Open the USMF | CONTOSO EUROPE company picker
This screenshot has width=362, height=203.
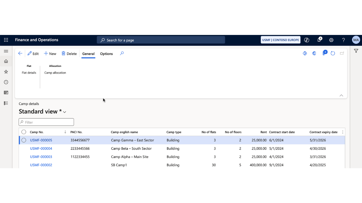(x=280, y=40)
